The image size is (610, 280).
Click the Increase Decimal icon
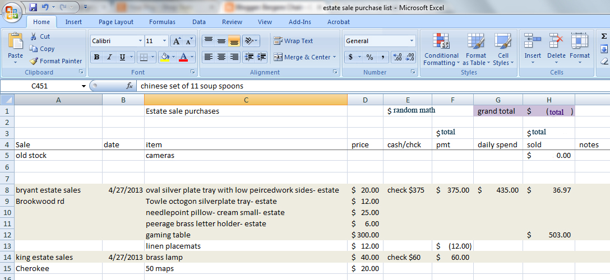397,57
